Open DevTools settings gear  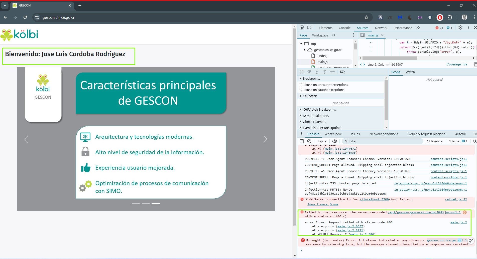pyautogui.click(x=460, y=28)
